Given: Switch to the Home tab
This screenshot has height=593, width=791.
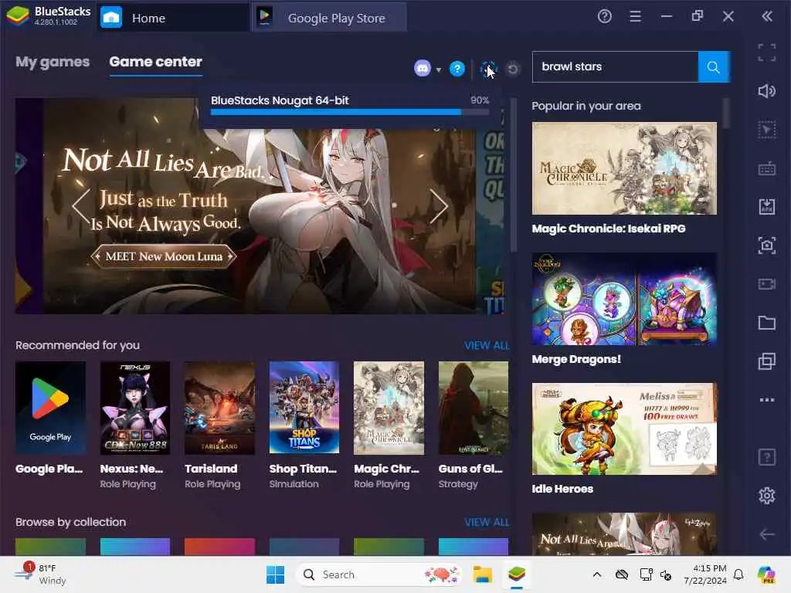Looking at the screenshot, I should [x=172, y=19].
